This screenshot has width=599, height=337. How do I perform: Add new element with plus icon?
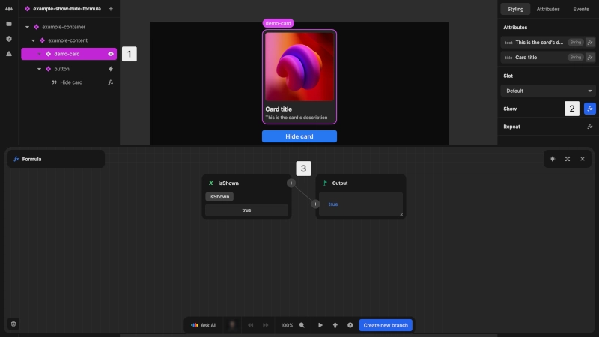coord(111,9)
